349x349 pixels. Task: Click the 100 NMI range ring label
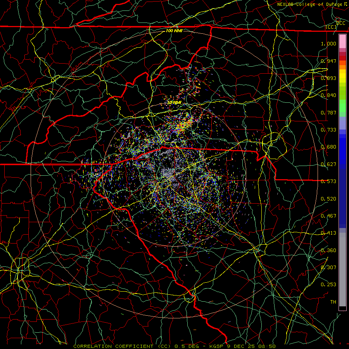174,31
